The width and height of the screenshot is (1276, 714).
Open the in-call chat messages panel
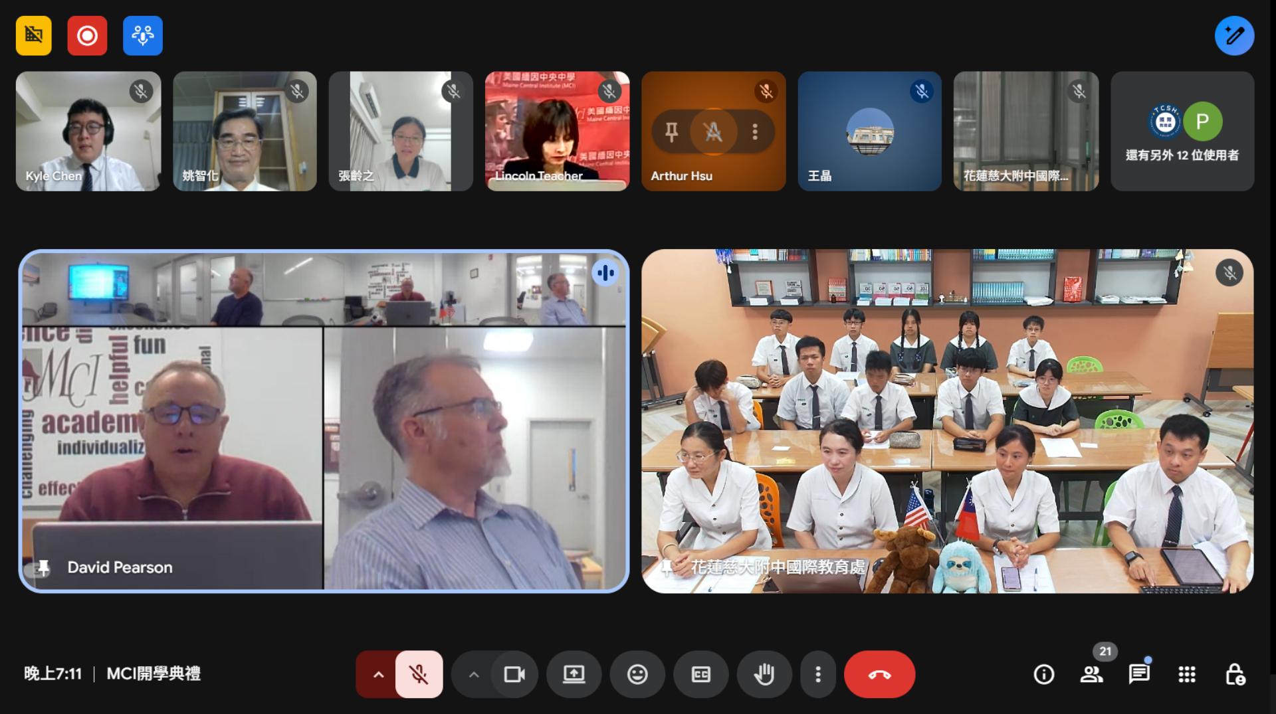[1139, 675]
